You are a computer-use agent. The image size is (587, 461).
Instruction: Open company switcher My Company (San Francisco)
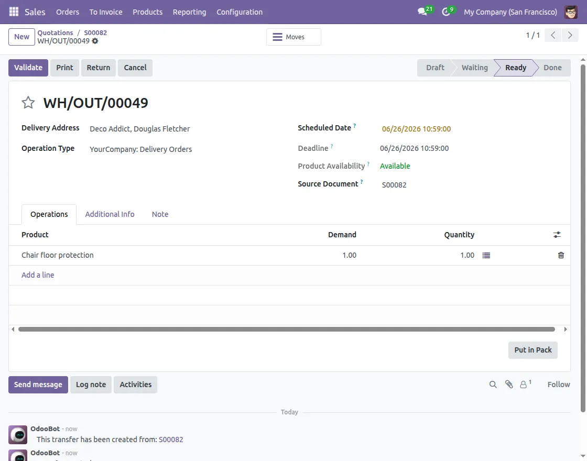click(x=510, y=12)
